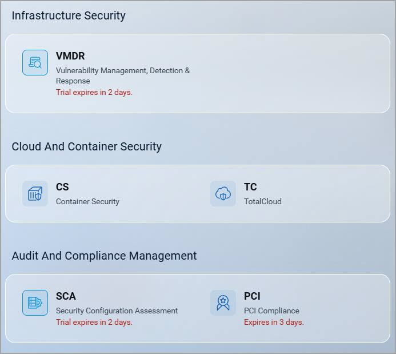Open the PCI module title
396x354 pixels.
tap(252, 296)
